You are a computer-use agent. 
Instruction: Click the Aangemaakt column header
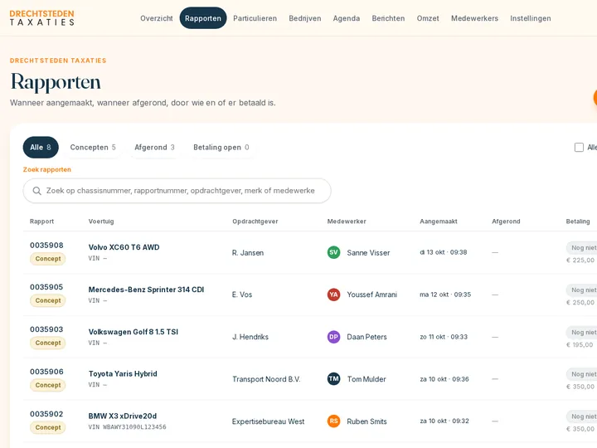[439, 222]
